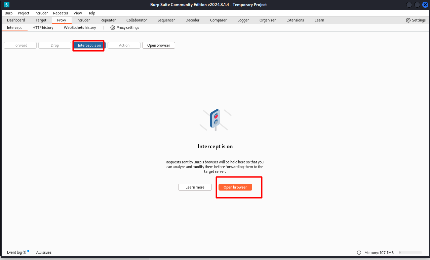430x260 pixels.
Task: Switch to the WebSockets history tab
Action: (x=80, y=28)
